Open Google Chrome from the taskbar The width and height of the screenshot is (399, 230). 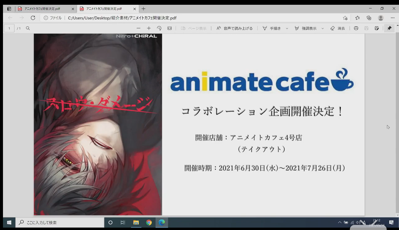(149, 223)
